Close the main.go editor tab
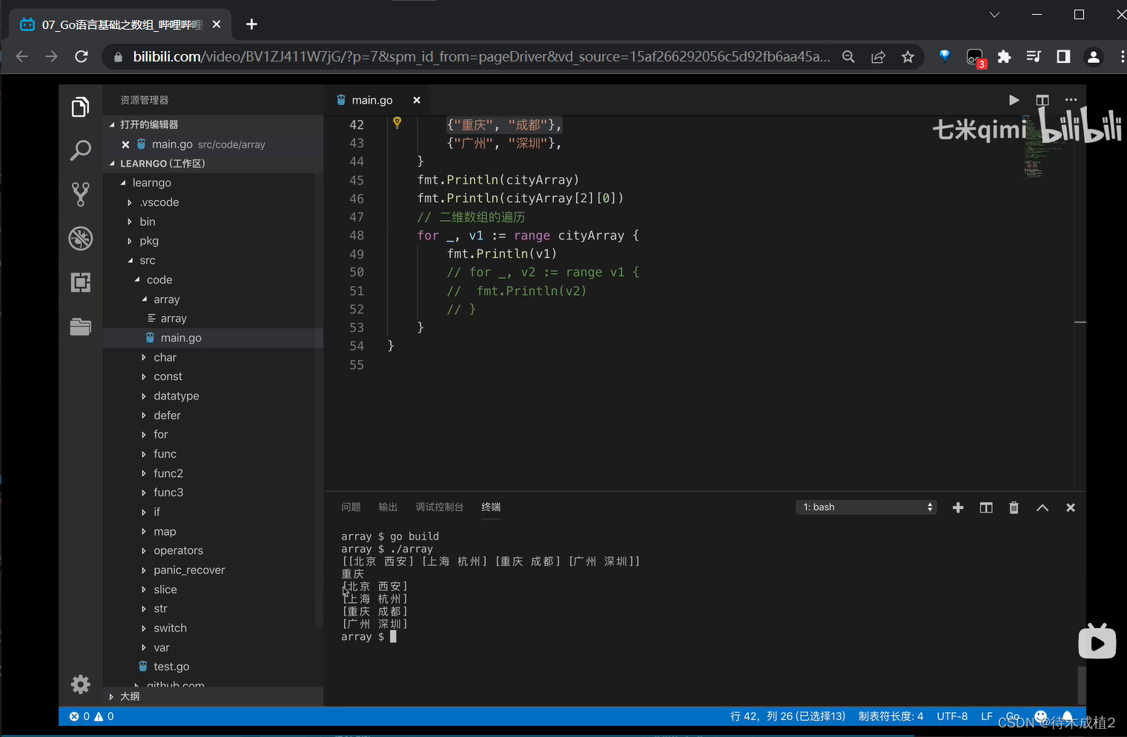Viewport: 1127px width, 737px height. 417,100
